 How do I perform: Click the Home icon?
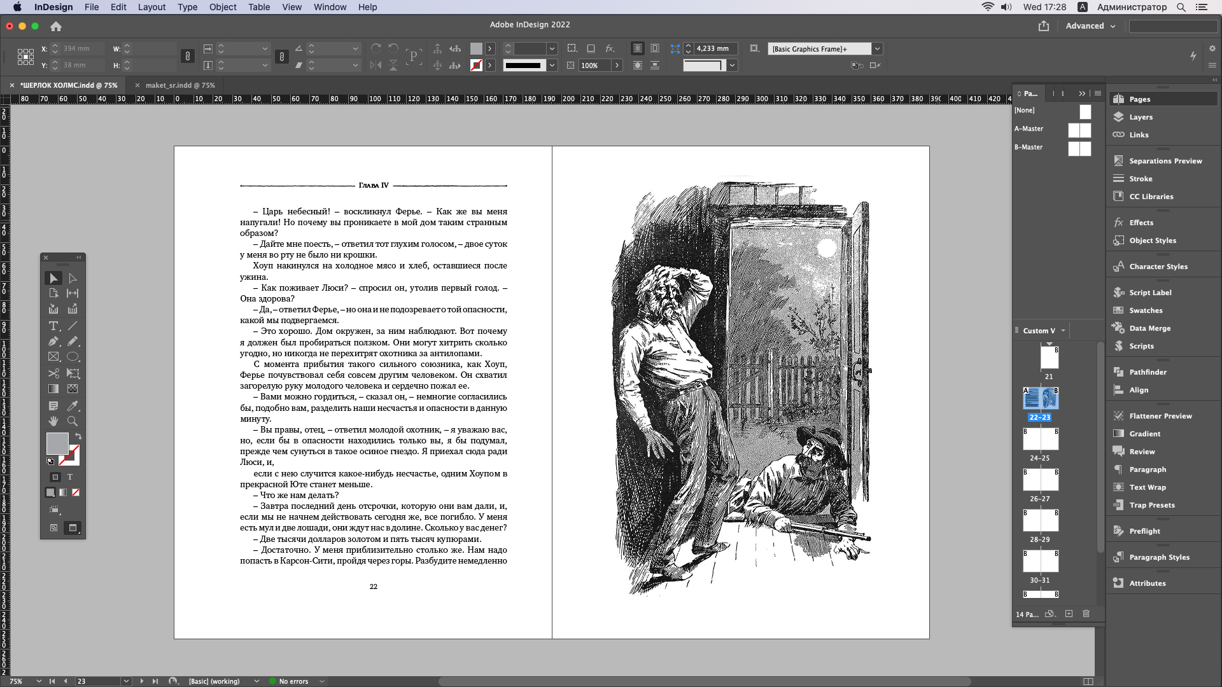56,26
